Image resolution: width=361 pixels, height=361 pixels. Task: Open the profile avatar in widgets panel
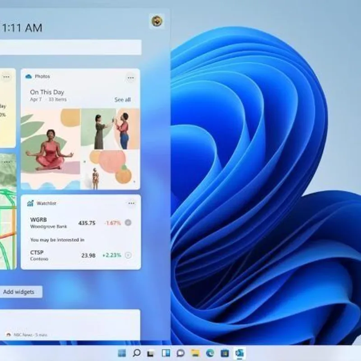[x=157, y=21]
